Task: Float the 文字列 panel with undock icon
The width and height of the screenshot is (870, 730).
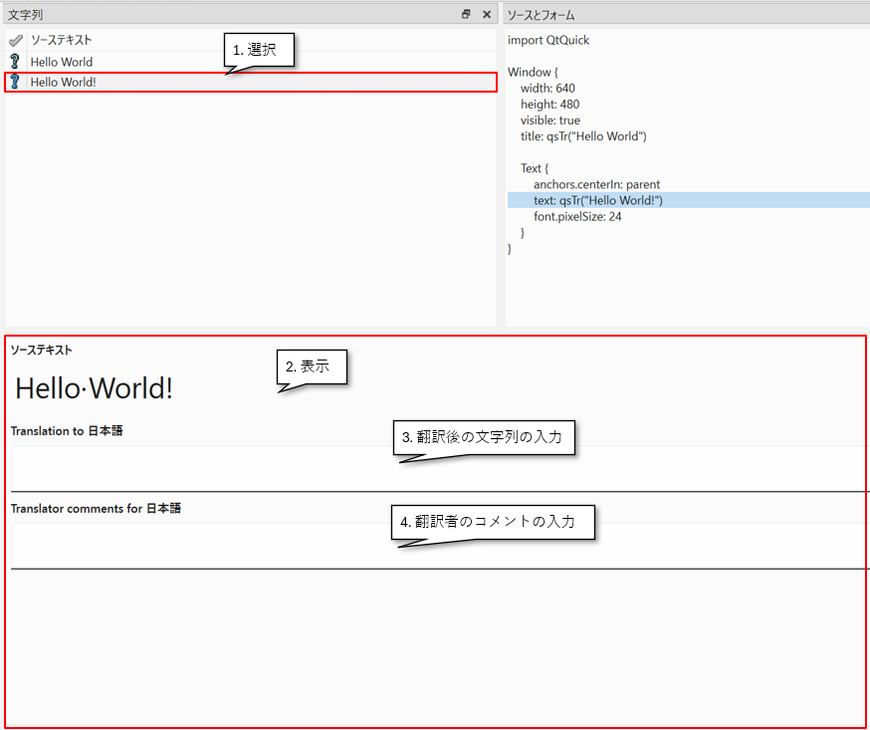Action: point(466,15)
